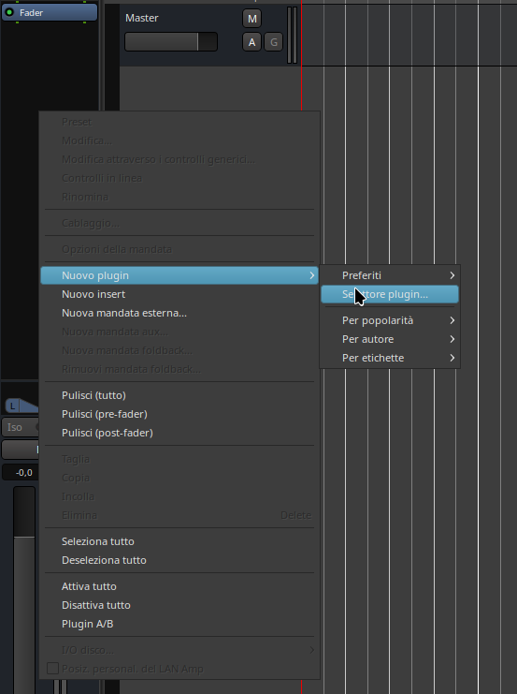Expand the Per etichette submenu
This screenshot has width=517, height=694.
pyautogui.click(x=390, y=358)
